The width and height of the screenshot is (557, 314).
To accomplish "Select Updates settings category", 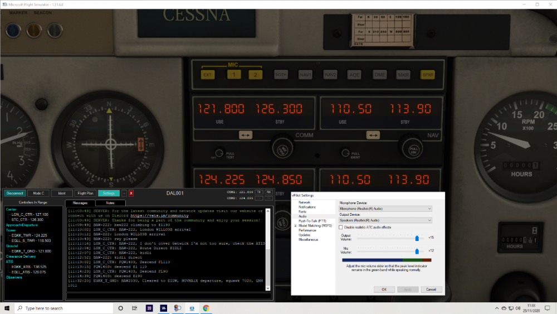I will coord(305,235).
